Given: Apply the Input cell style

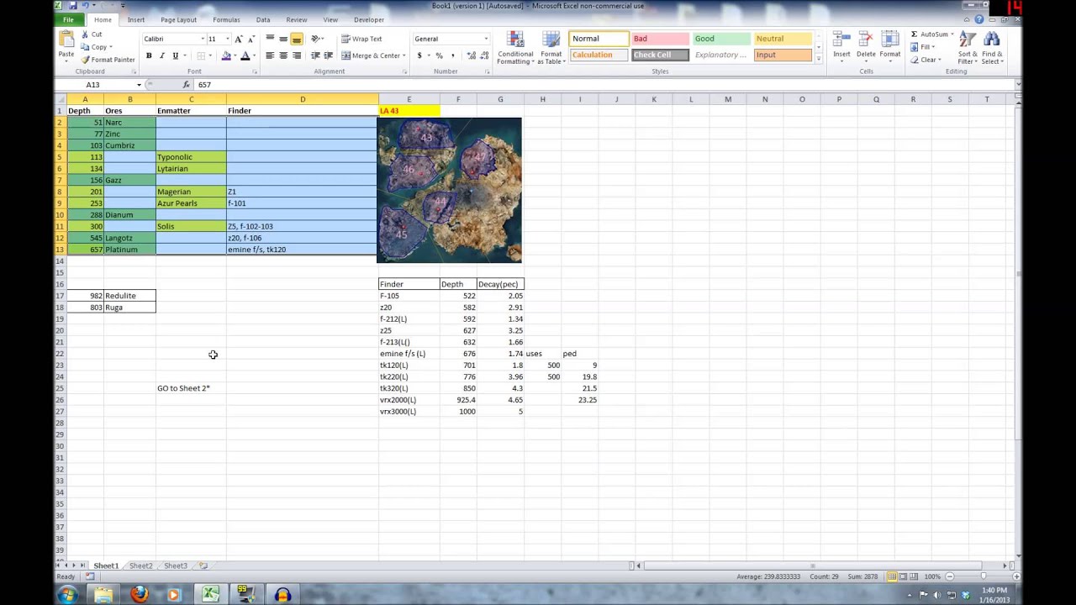Looking at the screenshot, I should (783, 55).
